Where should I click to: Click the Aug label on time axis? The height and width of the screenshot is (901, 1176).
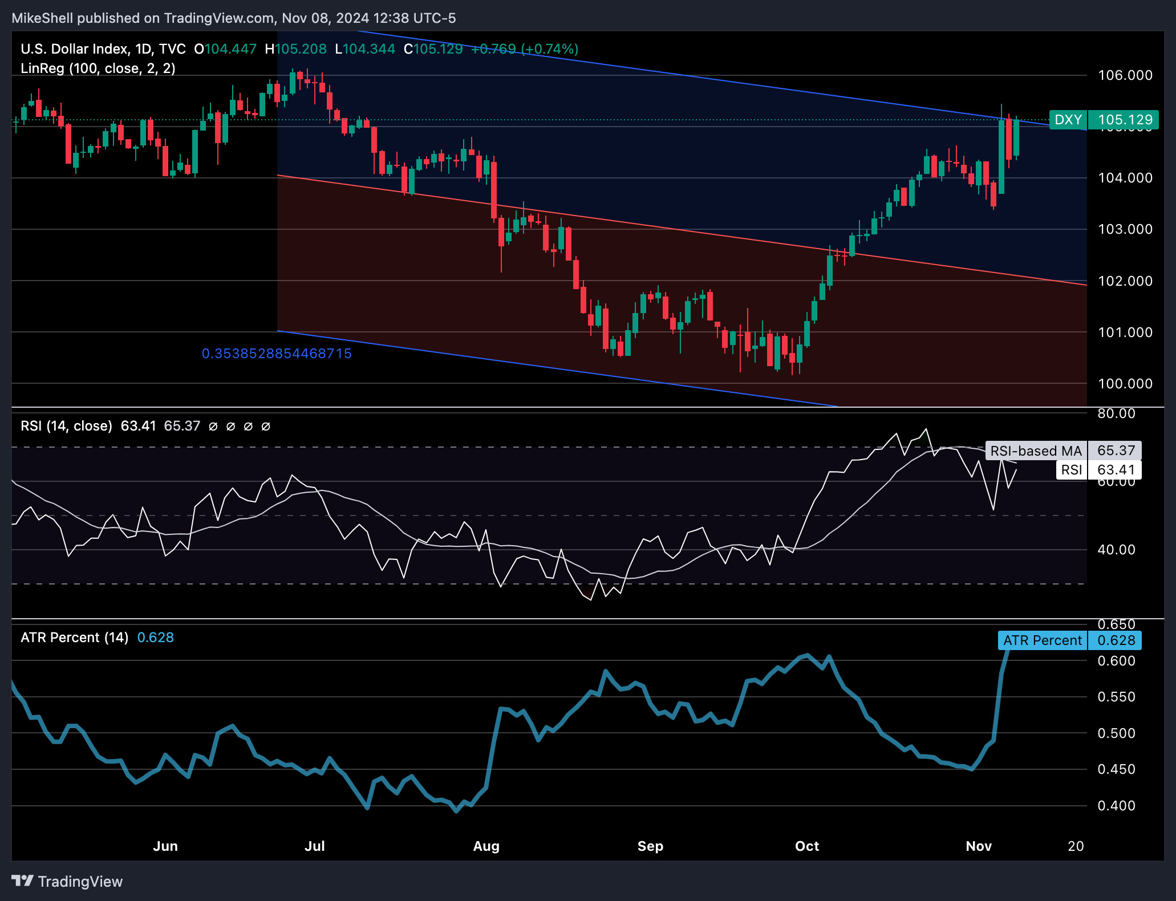pyautogui.click(x=486, y=846)
